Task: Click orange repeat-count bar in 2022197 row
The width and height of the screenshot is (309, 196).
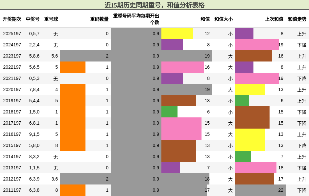Action: pos(73,67)
